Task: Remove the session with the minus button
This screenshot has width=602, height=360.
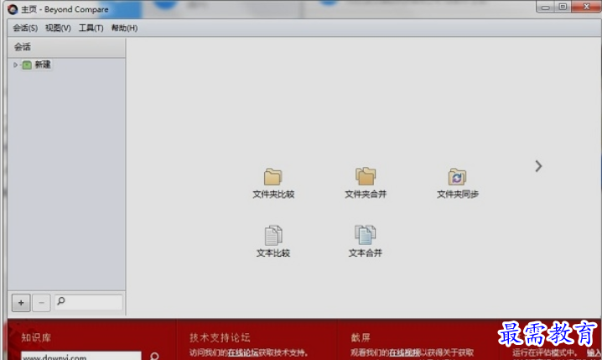Action: (41, 303)
